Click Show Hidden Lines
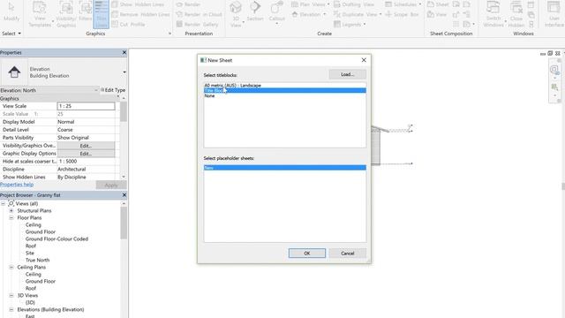Image resolution: width=565 pixels, height=318 pixels. [x=138, y=4]
